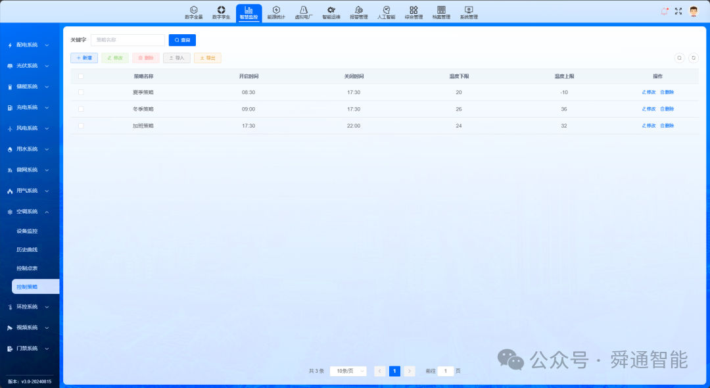This screenshot has width=710, height=388.
Task: Check the 冬季策略 row checkbox
Action: [81, 109]
